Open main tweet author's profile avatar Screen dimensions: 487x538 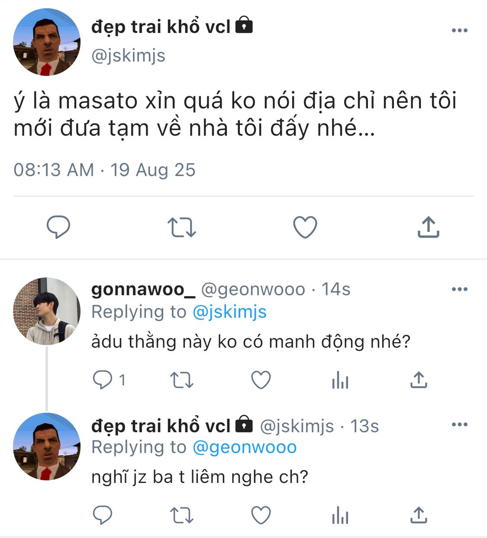point(47,42)
